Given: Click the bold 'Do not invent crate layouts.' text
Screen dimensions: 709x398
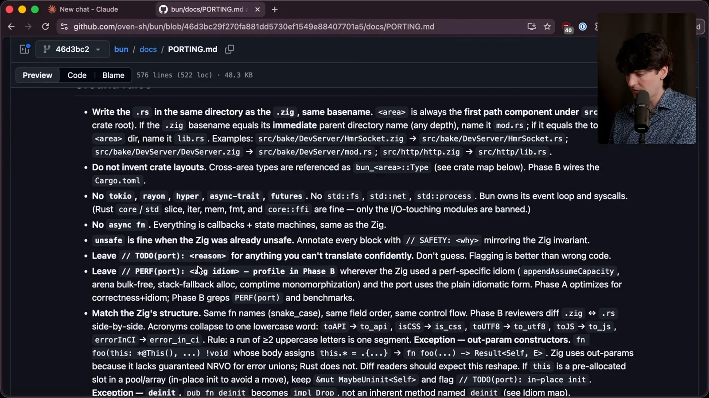Looking at the screenshot, I should pyautogui.click(x=149, y=167).
